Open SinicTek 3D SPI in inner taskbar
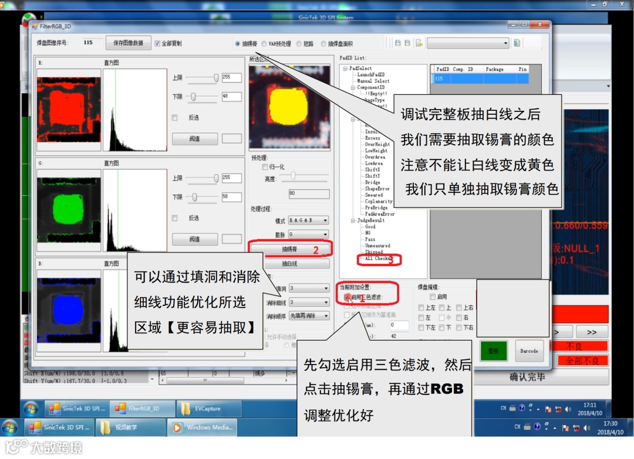Viewport: 634px width, 459px height. pos(77,409)
